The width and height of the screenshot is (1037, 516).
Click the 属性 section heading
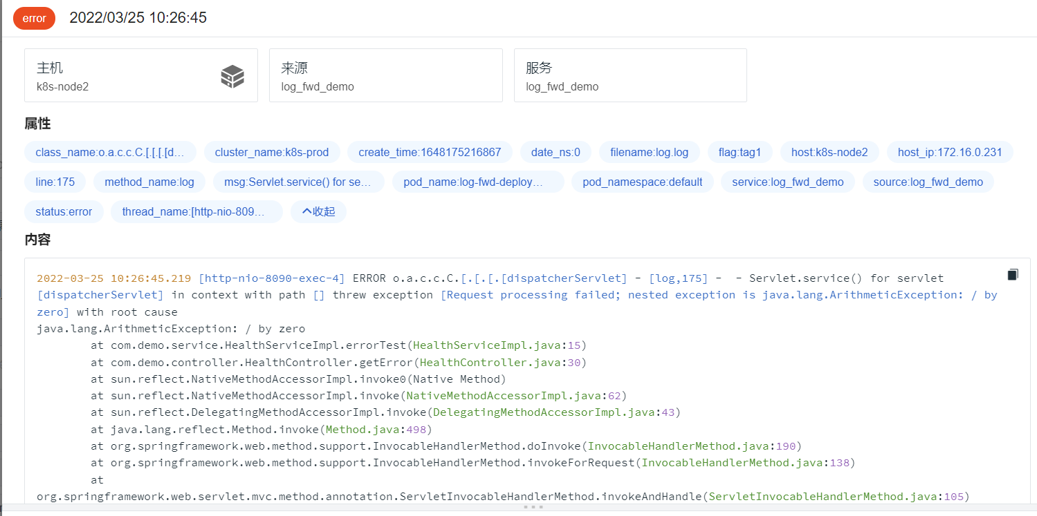[37, 124]
